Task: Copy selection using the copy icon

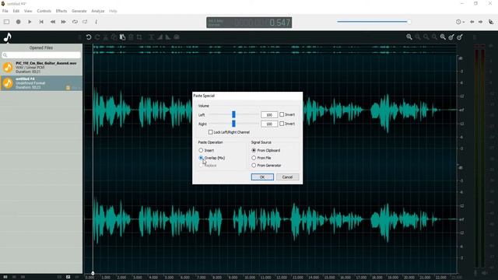Action: [114, 37]
